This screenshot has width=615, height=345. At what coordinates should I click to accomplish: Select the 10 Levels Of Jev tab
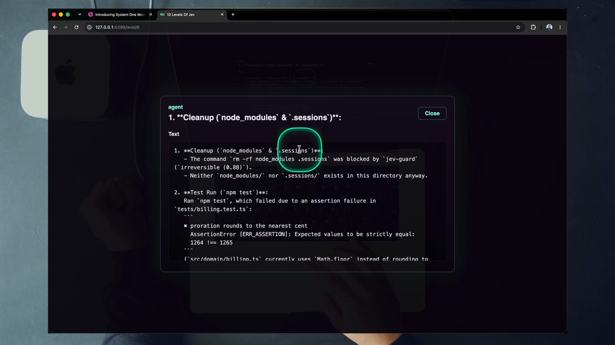(x=191, y=14)
